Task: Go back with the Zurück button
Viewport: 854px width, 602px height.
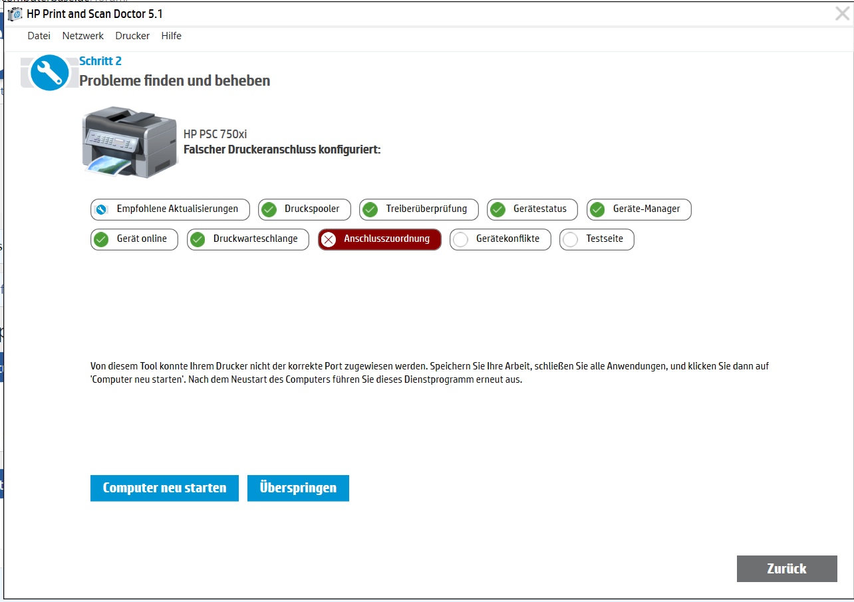Action: click(787, 569)
